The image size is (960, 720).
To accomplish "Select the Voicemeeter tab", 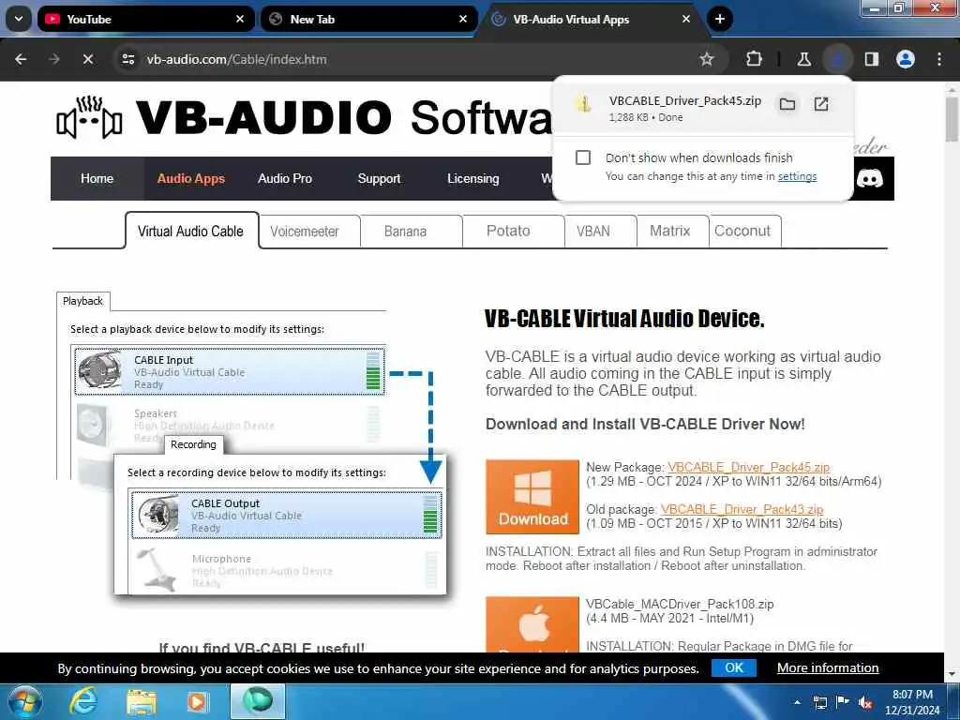I will point(309,232).
